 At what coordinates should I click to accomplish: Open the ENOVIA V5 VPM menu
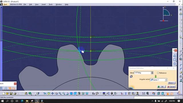click(16, 5)
